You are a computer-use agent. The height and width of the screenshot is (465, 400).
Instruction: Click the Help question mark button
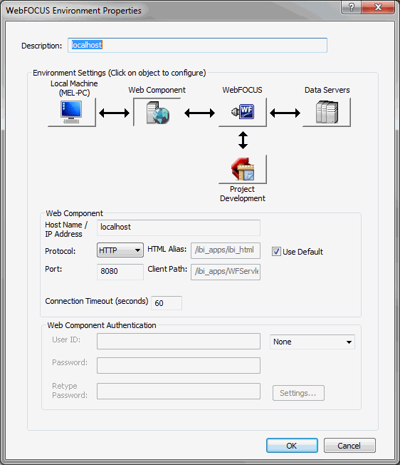tap(351, 7)
